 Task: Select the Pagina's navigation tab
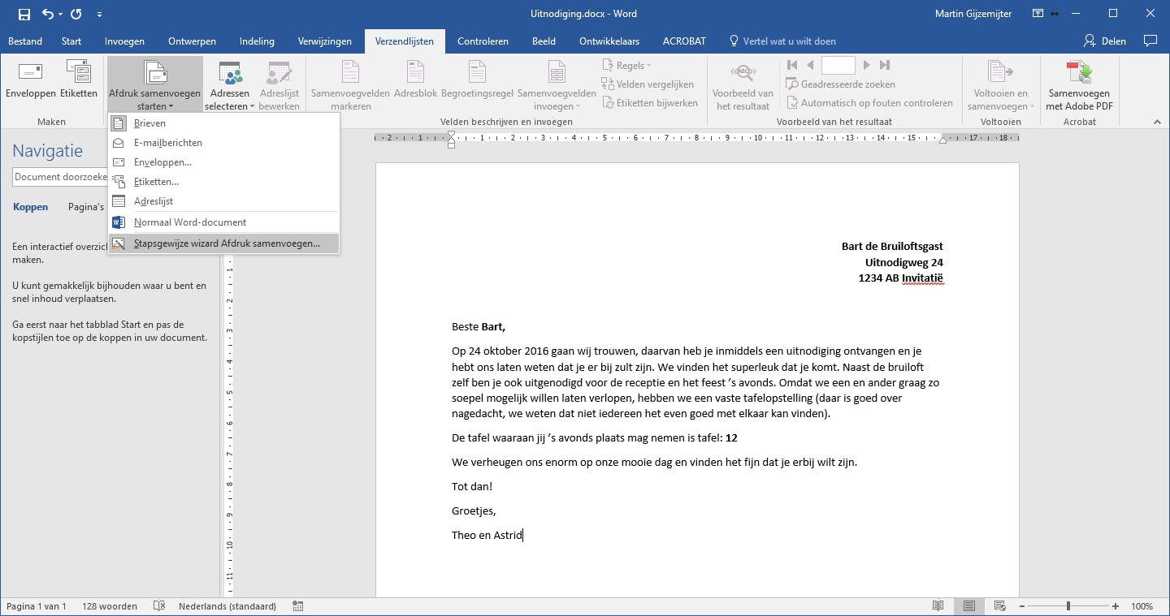[x=86, y=207]
